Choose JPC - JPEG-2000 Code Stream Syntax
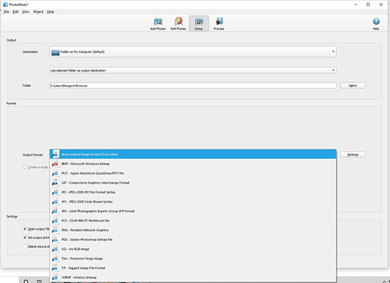 (x=193, y=201)
